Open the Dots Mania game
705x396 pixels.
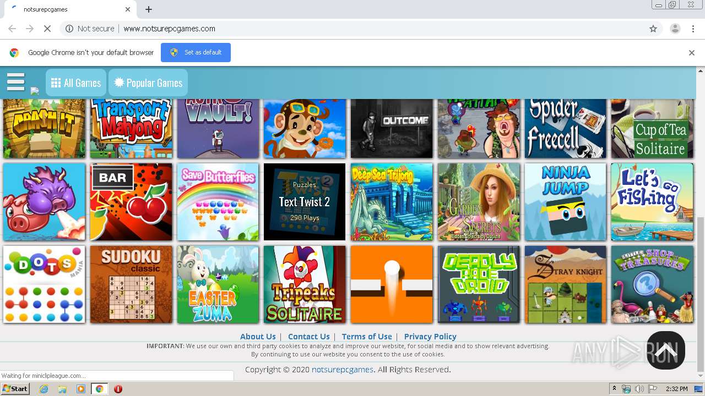pyautogui.click(x=44, y=284)
